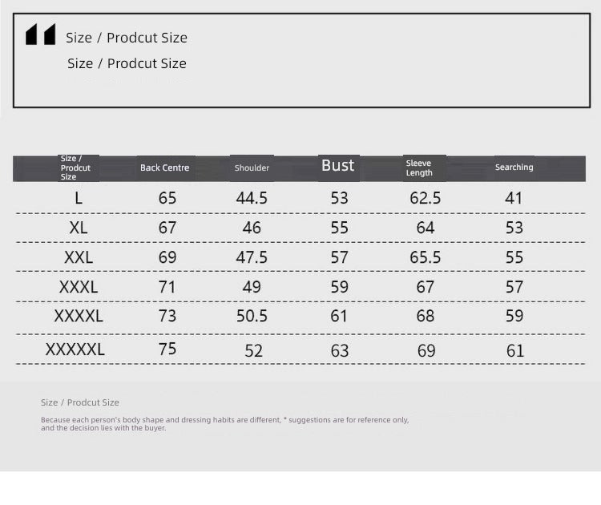Click the second "Size / Prodcut Size" heading line
601x505 pixels.
click(127, 63)
